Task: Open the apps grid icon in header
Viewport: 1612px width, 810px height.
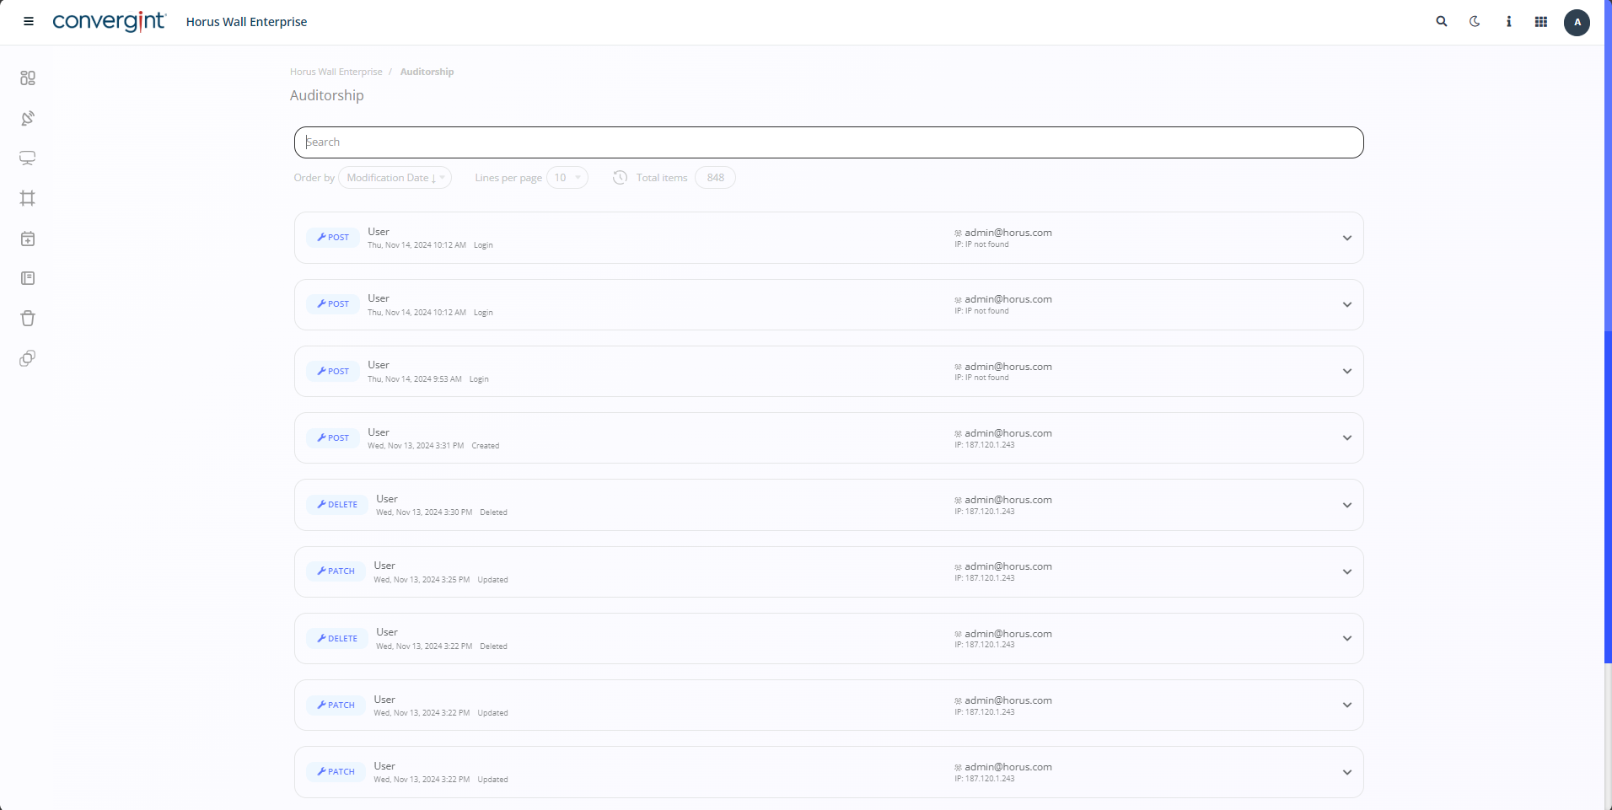Action: [1540, 22]
